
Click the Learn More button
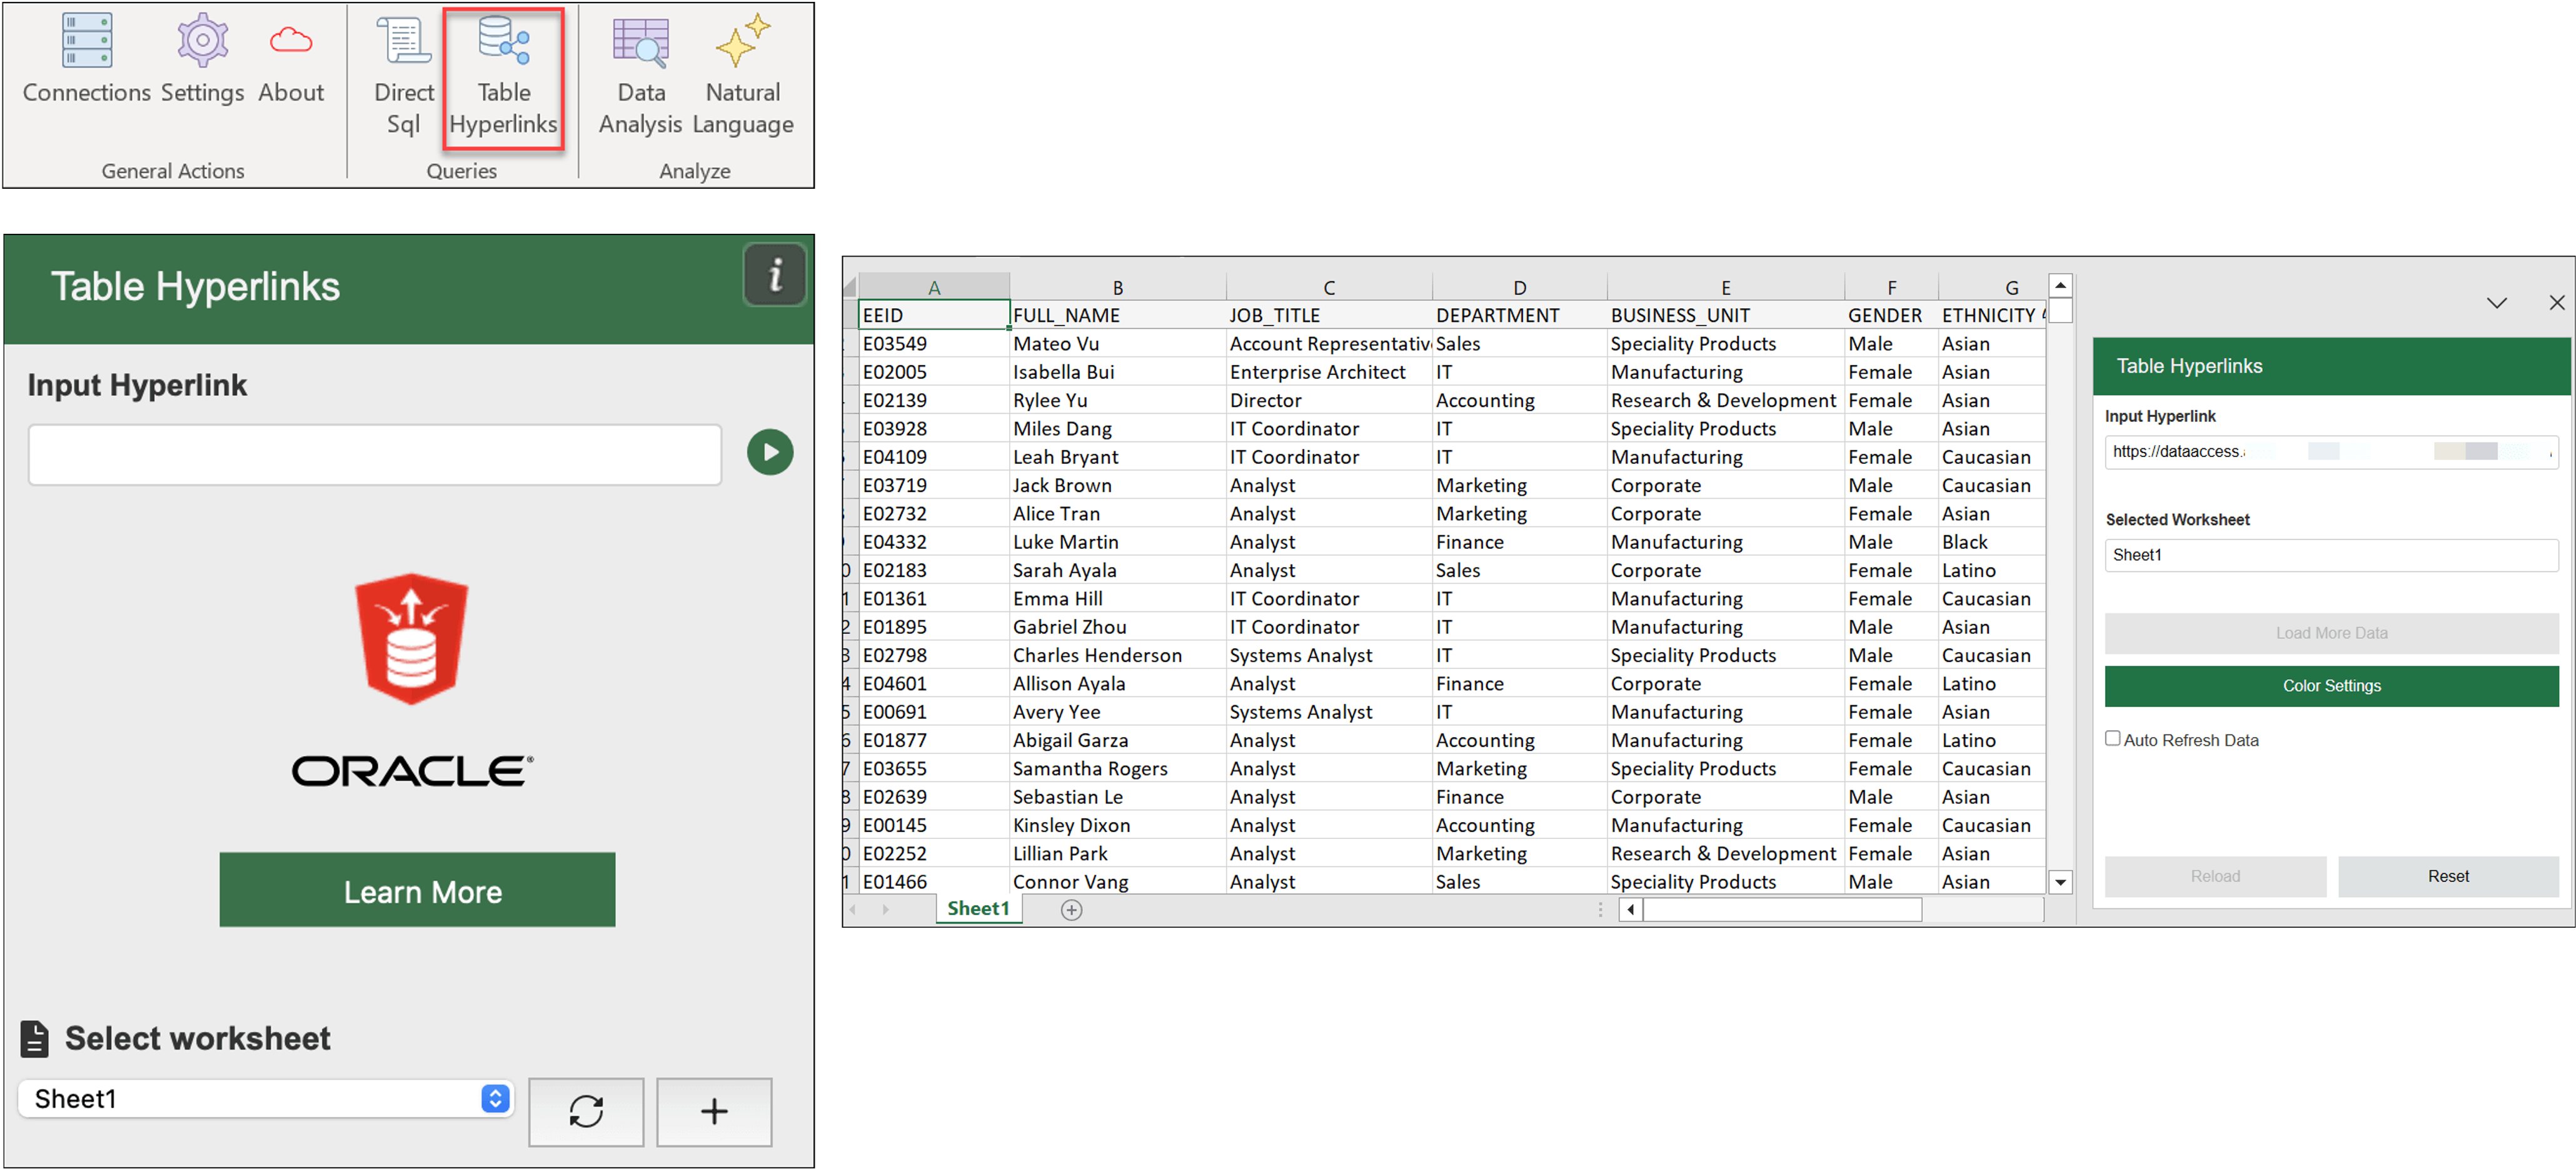coord(417,890)
